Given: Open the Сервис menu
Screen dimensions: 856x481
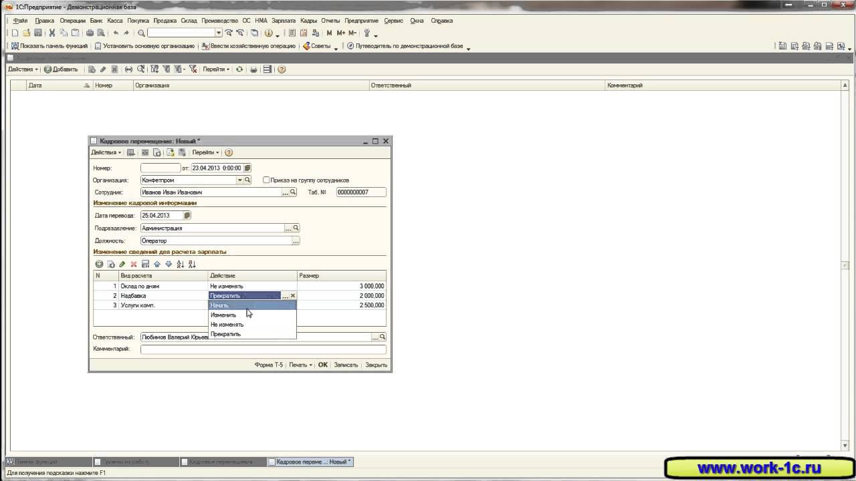Looking at the screenshot, I should click(x=393, y=21).
